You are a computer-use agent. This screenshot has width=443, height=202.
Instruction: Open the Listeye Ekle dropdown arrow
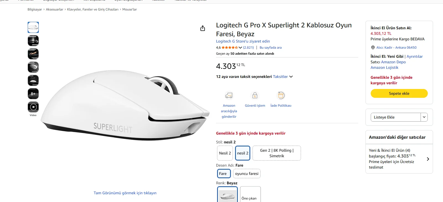[424, 117]
